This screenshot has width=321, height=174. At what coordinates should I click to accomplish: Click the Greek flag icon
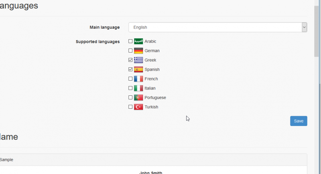(x=138, y=60)
